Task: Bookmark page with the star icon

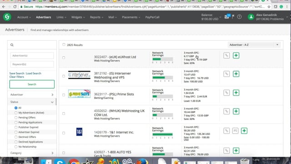Action: coord(269,7)
